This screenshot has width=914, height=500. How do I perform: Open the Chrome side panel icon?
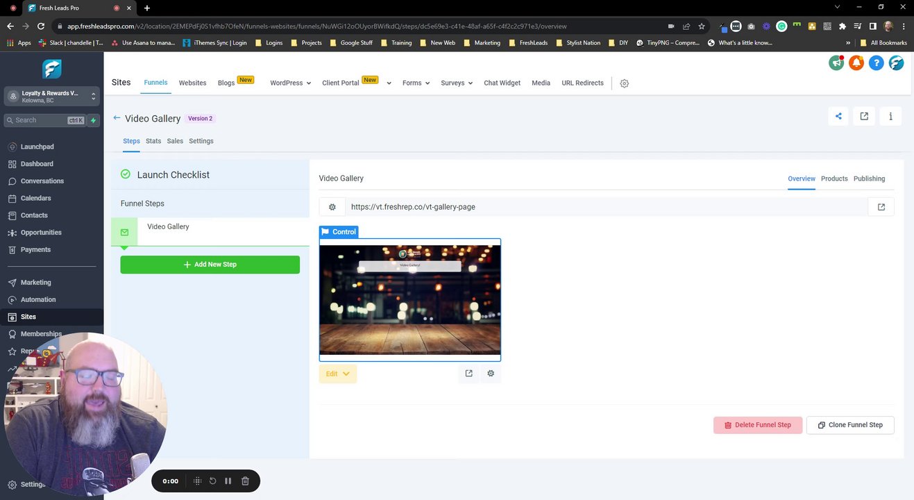[873, 26]
